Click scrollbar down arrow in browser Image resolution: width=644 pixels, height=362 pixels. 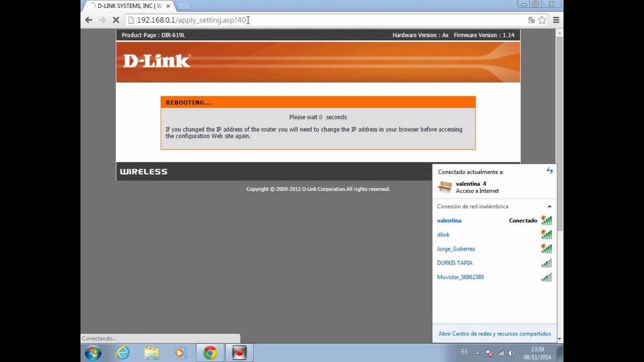pos(559,339)
